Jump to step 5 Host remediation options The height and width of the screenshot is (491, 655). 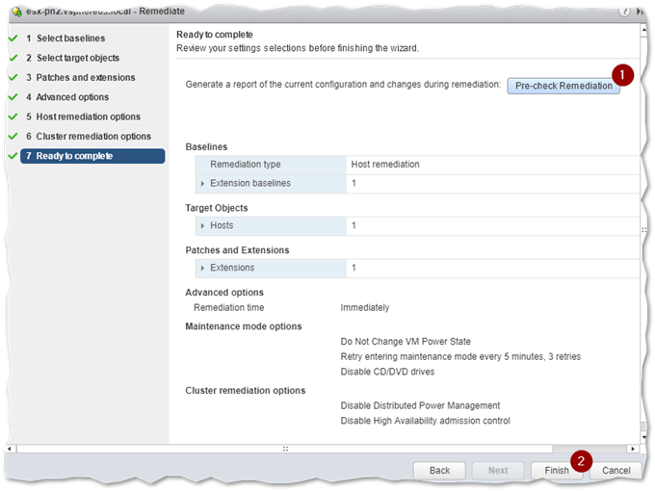coord(88,116)
